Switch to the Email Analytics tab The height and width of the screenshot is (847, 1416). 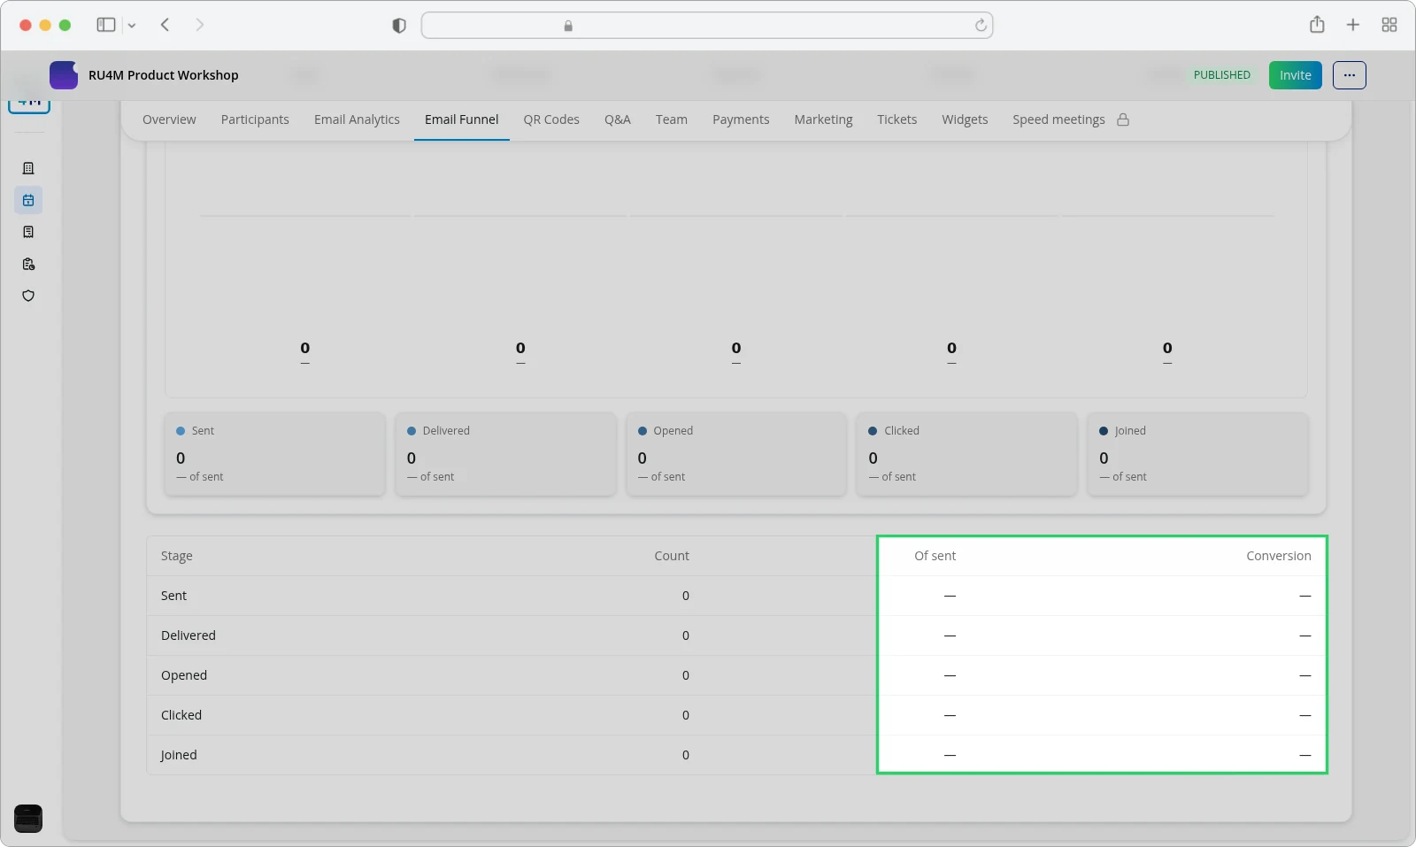357,119
